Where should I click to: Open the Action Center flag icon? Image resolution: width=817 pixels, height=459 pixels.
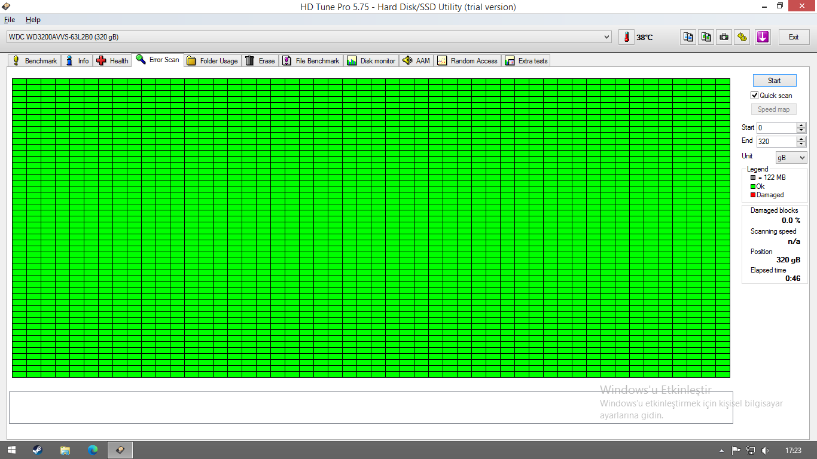[x=736, y=450]
